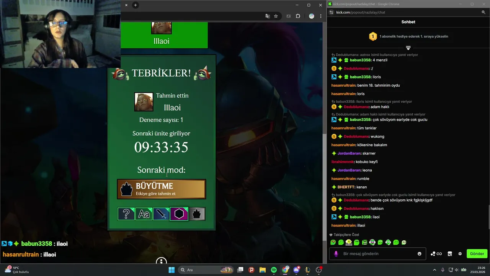This screenshot has height=276, width=490.
Task: Click Dedublumanx on the wukong message
Action: [x=356, y=136]
